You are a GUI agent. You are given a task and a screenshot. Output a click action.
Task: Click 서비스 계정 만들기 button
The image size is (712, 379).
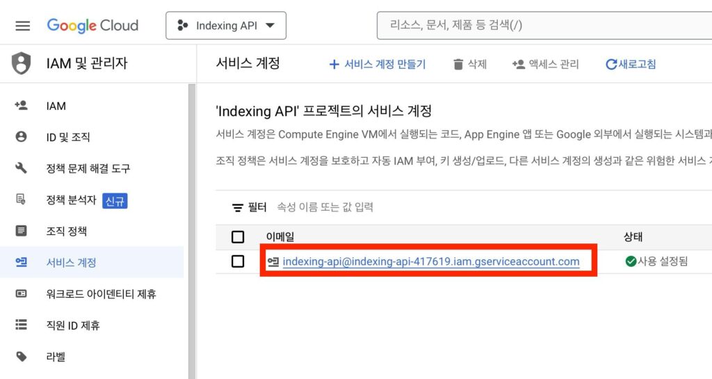[x=378, y=65]
